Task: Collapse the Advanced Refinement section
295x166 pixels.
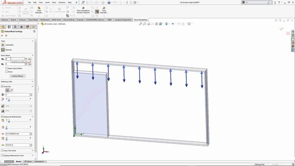Action: [32, 117]
